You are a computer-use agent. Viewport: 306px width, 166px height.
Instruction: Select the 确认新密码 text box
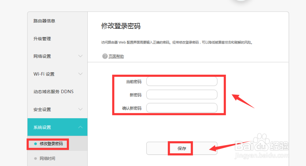pos(182,108)
